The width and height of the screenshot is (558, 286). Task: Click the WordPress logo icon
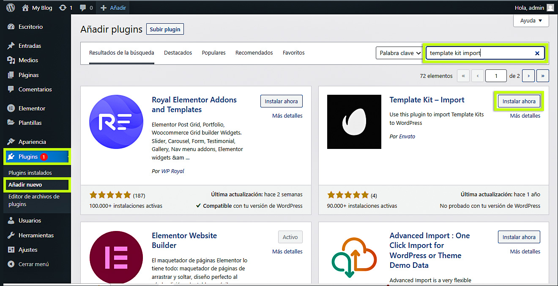pyautogui.click(x=11, y=8)
